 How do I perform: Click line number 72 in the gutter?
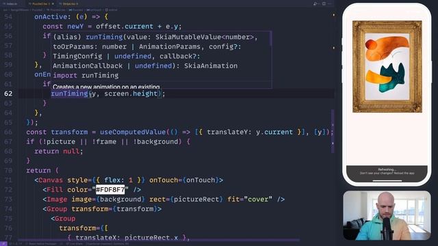[8, 190]
